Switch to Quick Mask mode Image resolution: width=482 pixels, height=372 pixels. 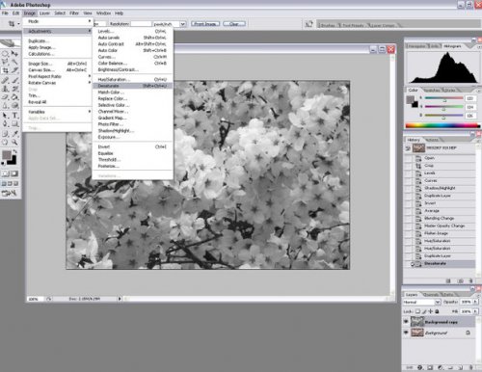tap(14, 173)
